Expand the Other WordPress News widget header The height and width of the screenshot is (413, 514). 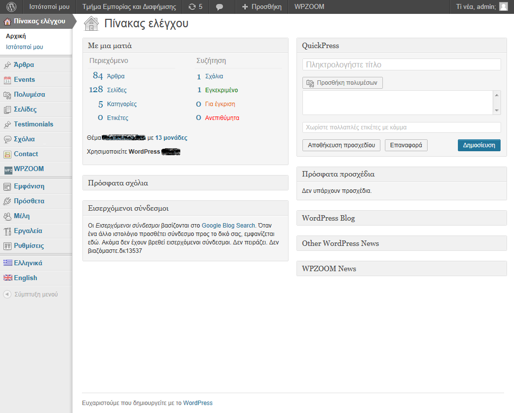pos(402,243)
